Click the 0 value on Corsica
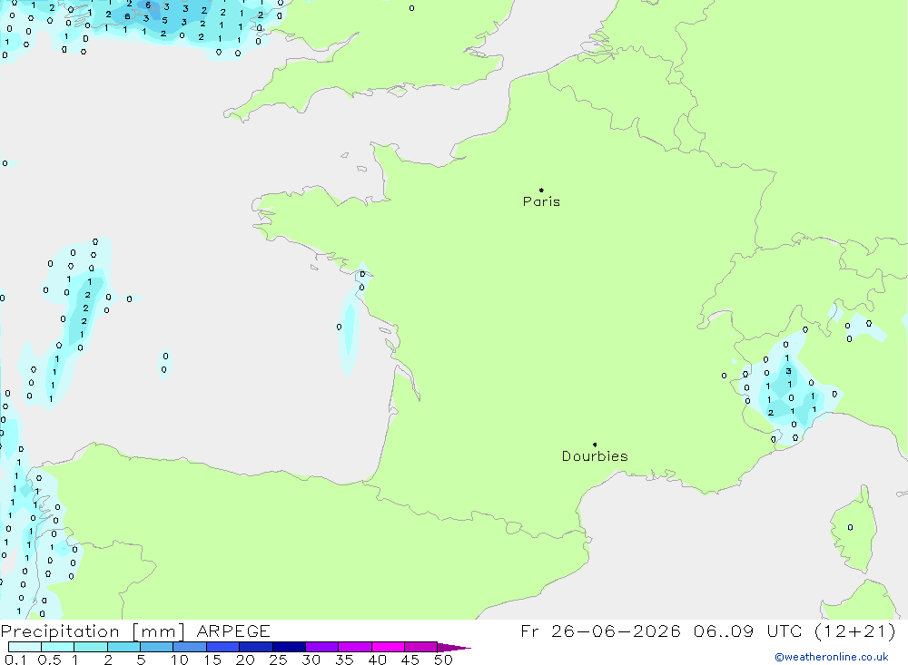The image size is (908, 665). pos(850,527)
